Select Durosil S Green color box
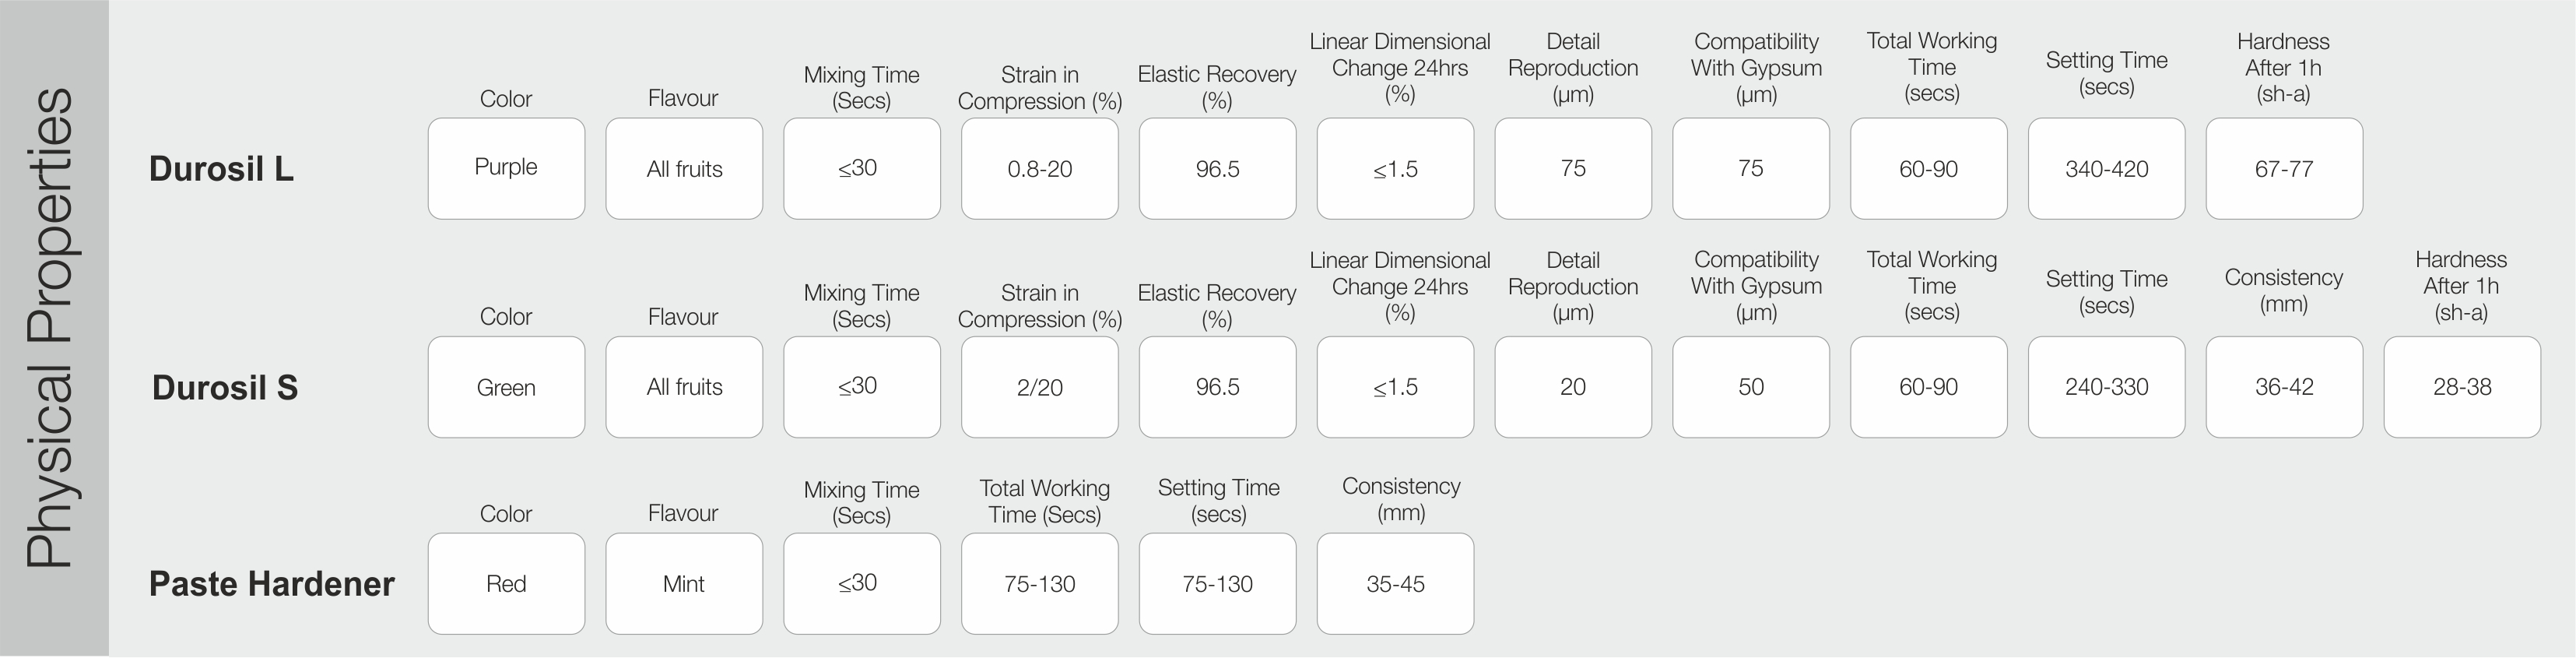 (506, 387)
